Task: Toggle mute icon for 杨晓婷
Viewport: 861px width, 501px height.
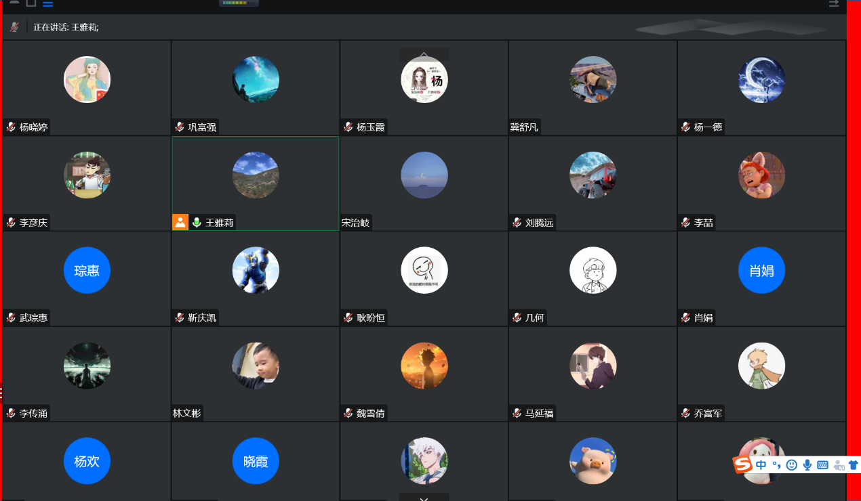Action: pyautogui.click(x=11, y=127)
